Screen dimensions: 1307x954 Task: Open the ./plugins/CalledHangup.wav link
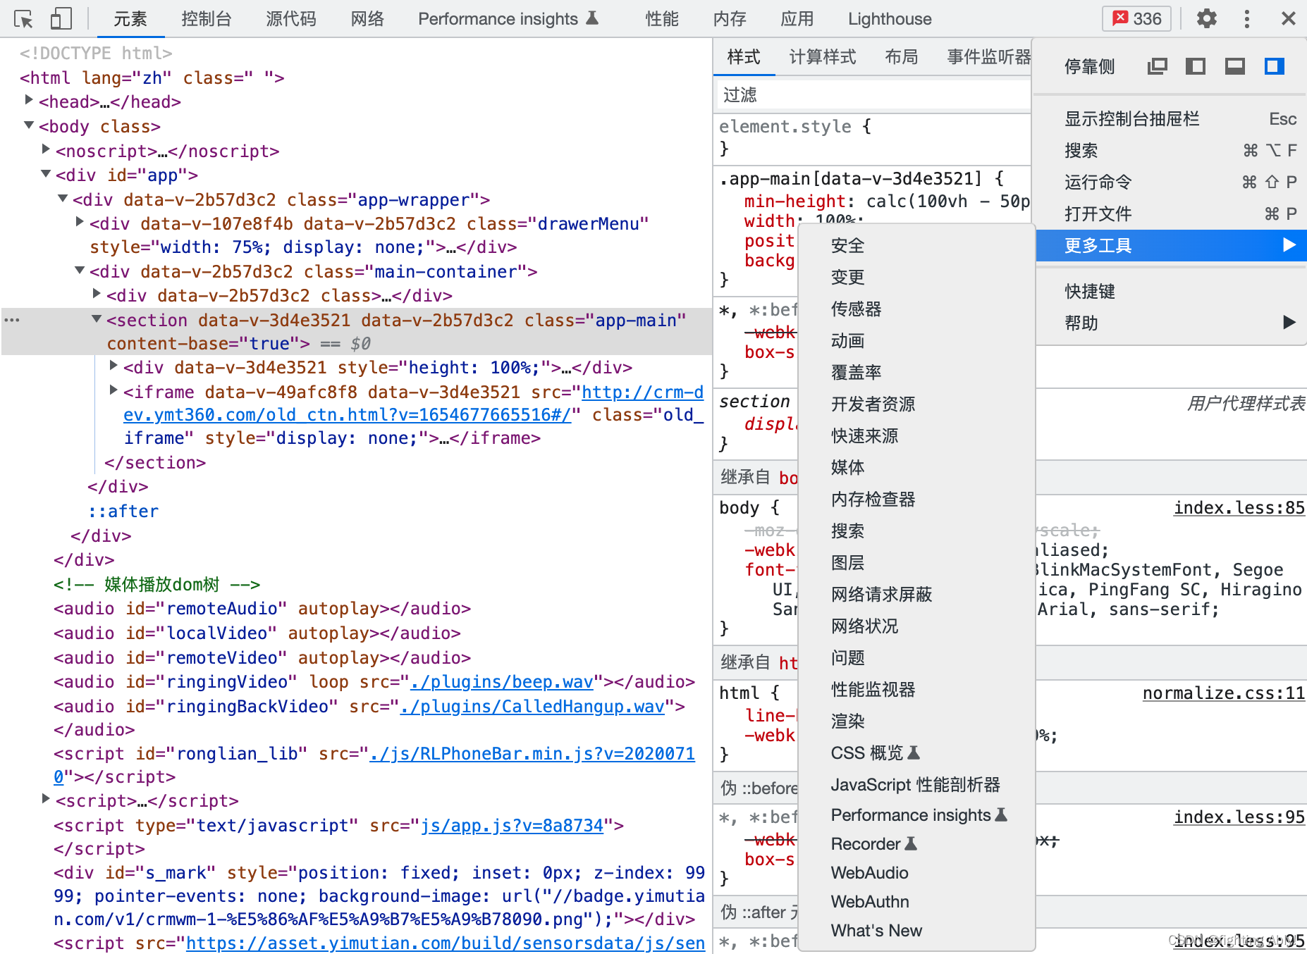coord(532,707)
